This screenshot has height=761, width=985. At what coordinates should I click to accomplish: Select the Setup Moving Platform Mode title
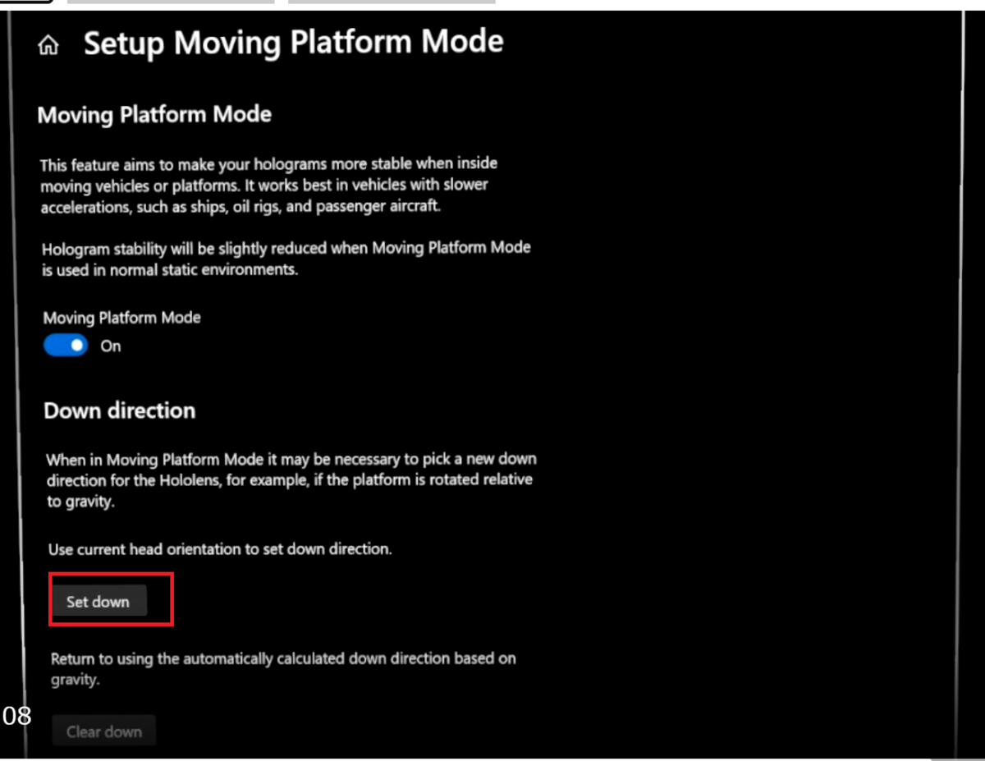(x=294, y=43)
